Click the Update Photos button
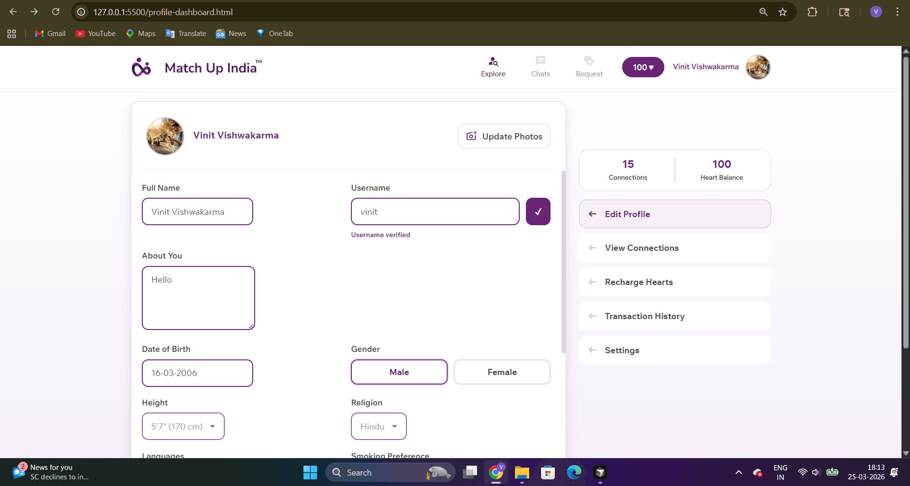Screen dimensions: 910x486 point(504,136)
